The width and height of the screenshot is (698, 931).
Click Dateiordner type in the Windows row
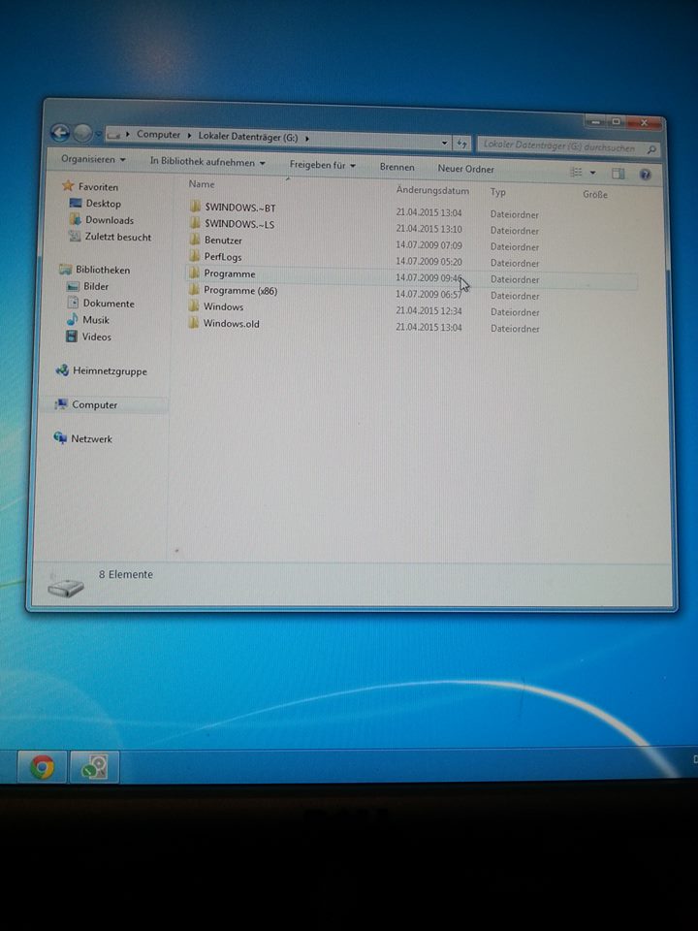pyautogui.click(x=515, y=311)
